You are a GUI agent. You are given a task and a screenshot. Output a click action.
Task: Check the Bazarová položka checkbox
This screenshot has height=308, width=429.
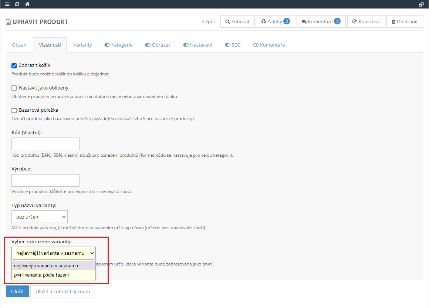[14, 110]
